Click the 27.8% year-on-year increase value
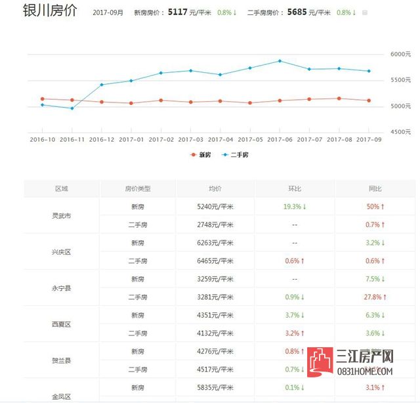The width and height of the screenshot is (420, 403). 375,297
